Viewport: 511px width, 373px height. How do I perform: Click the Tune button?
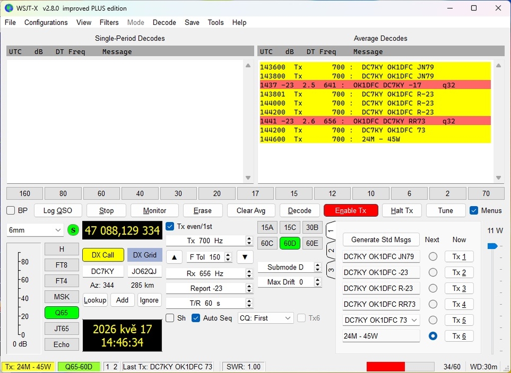coord(446,211)
